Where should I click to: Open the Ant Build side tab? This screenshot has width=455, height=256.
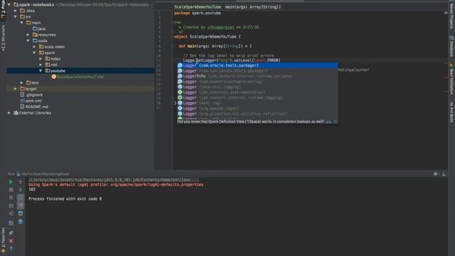click(451, 112)
